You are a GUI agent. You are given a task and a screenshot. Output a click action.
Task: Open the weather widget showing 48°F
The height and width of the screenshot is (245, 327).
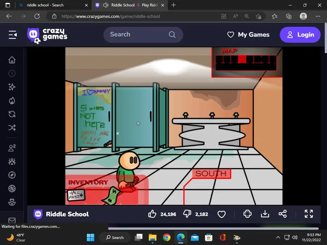click(x=16, y=237)
